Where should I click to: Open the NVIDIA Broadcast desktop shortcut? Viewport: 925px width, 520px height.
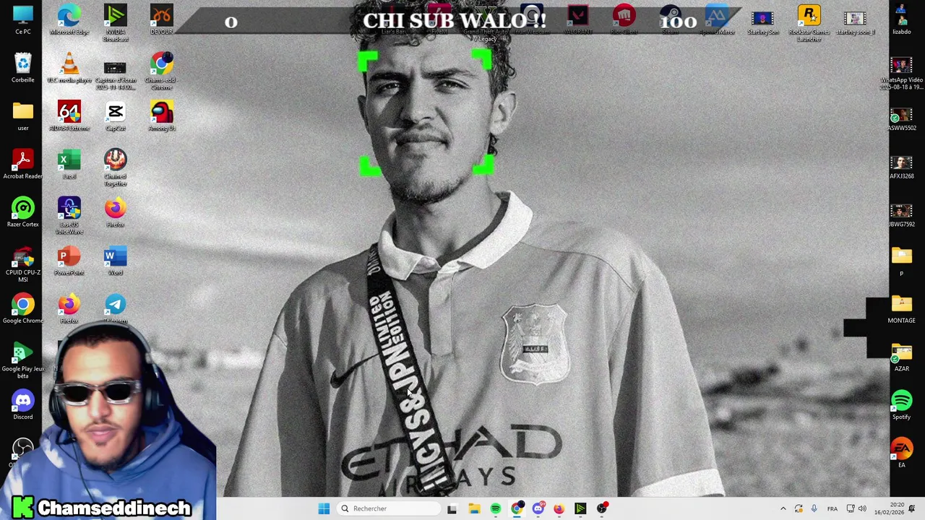pyautogui.click(x=116, y=23)
